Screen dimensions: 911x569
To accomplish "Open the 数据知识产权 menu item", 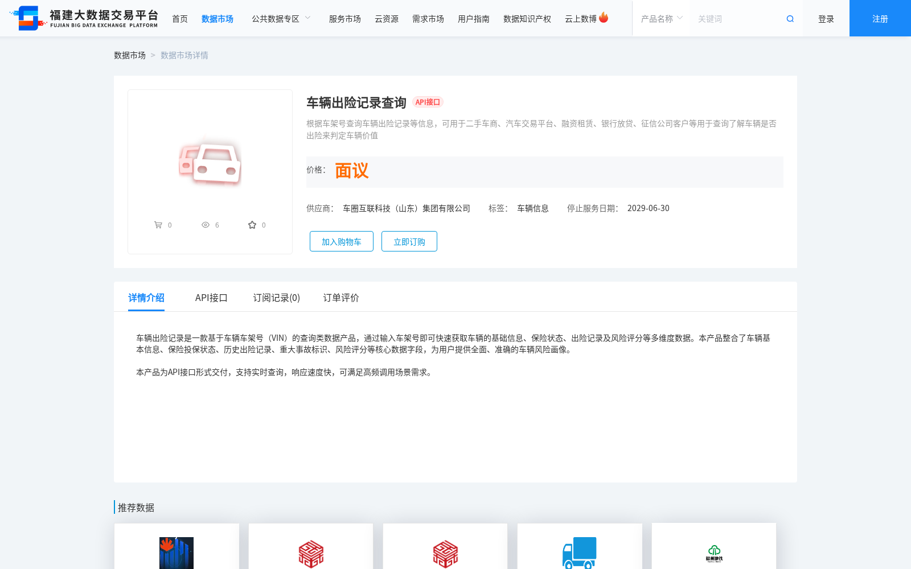I will (527, 19).
